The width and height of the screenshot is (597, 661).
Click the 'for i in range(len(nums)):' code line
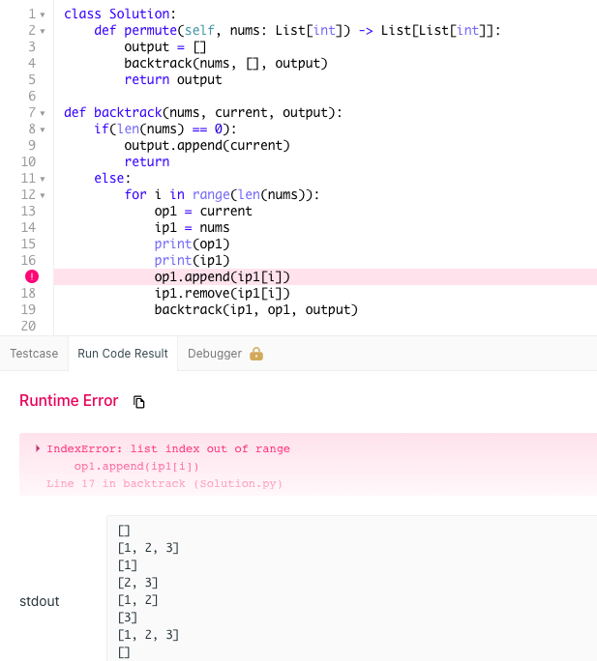point(222,195)
